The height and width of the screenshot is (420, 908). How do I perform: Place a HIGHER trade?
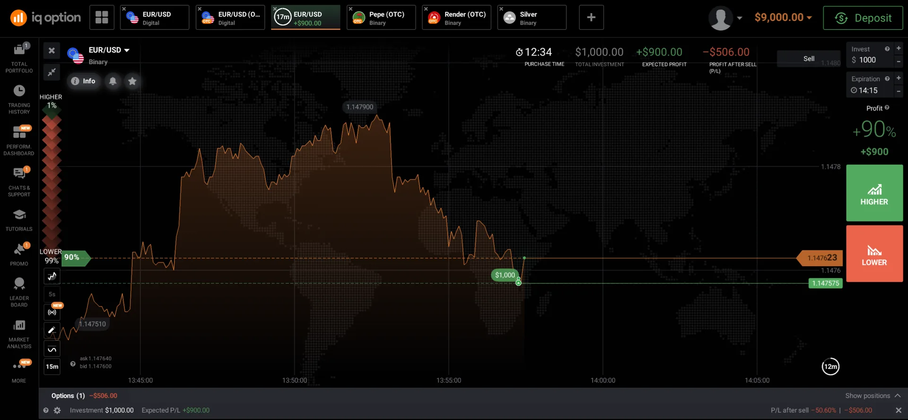[x=874, y=193]
